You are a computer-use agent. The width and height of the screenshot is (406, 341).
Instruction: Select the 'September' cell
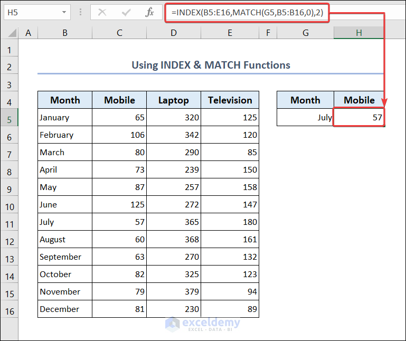point(65,257)
